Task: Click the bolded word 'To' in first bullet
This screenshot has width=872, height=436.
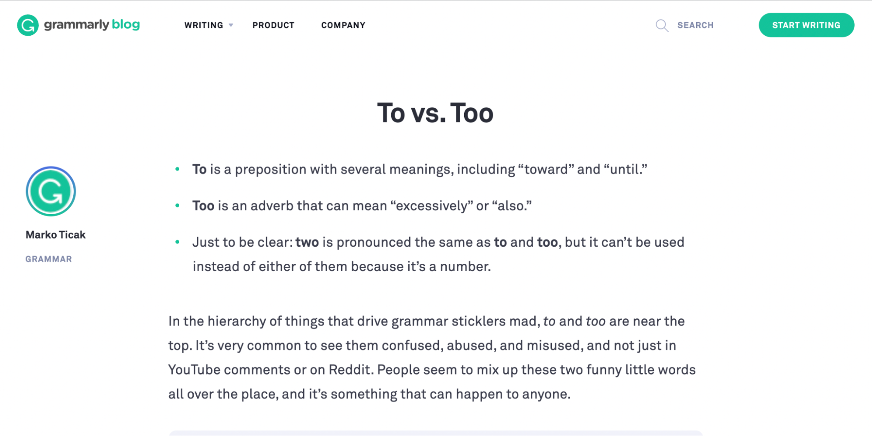Action: [x=199, y=169]
